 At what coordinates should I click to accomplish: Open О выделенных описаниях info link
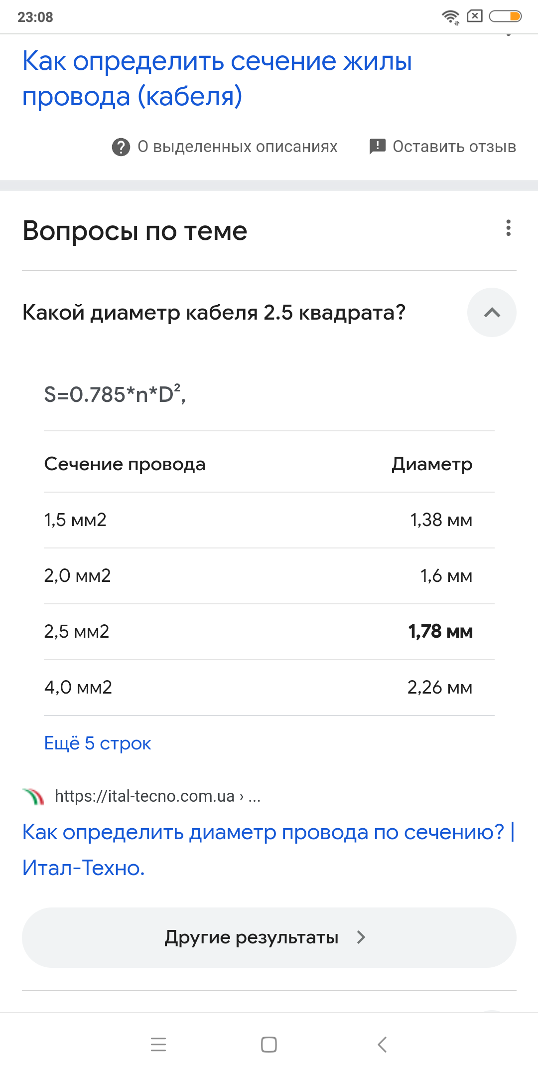[x=238, y=147]
